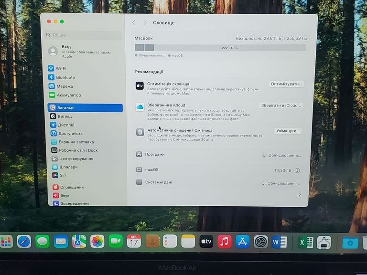The height and width of the screenshot is (275, 367).
Task: Select Загальні in the sidebar
Action: [x=85, y=108]
